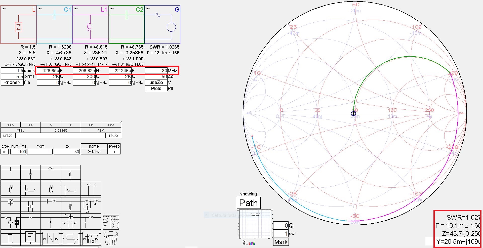The image size is (483, 248).
Task: Edit the L1 Q value 200 field
Action: point(84,76)
